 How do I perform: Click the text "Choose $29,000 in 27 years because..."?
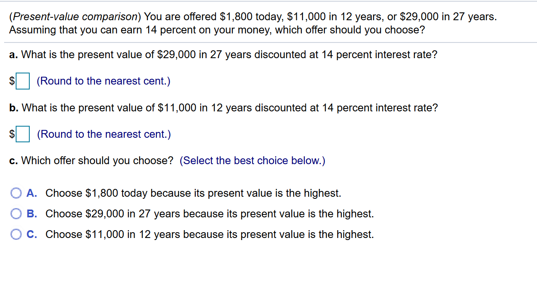(x=210, y=214)
